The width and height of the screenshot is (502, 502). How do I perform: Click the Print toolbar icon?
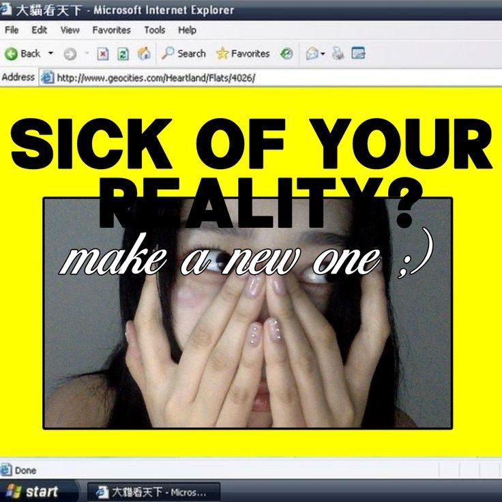tap(338, 53)
